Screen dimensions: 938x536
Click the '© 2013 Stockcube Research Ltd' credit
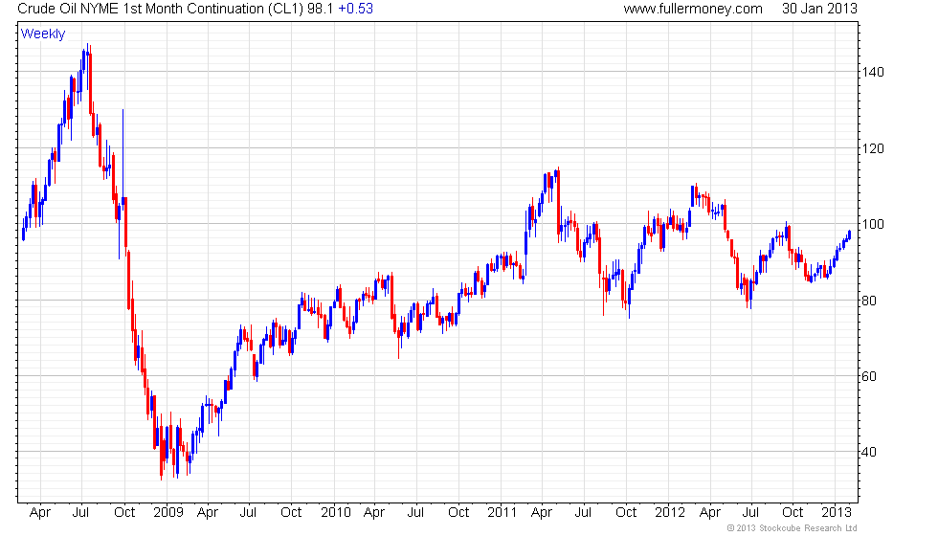tap(793, 528)
